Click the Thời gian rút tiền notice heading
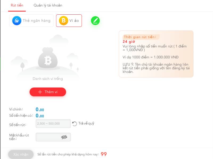 pos(140,37)
